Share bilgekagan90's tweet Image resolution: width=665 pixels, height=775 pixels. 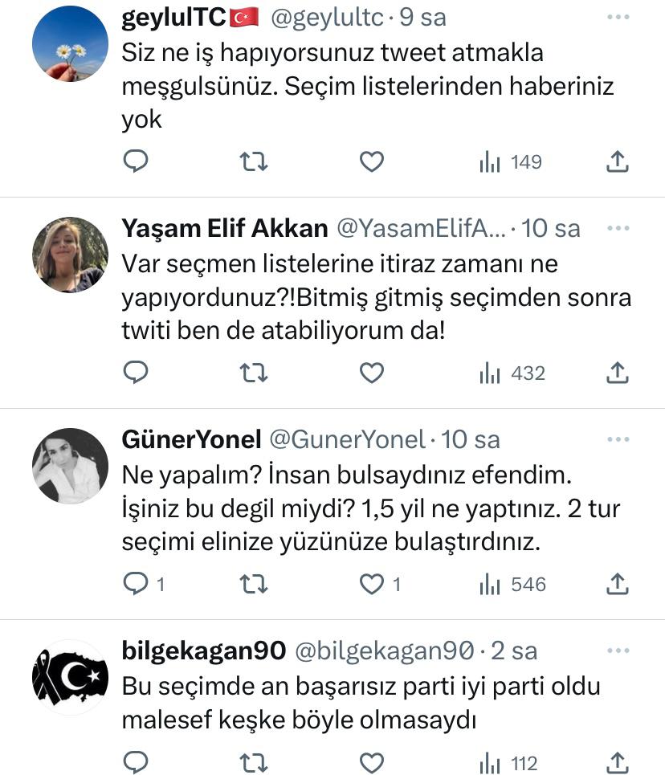pos(616,762)
